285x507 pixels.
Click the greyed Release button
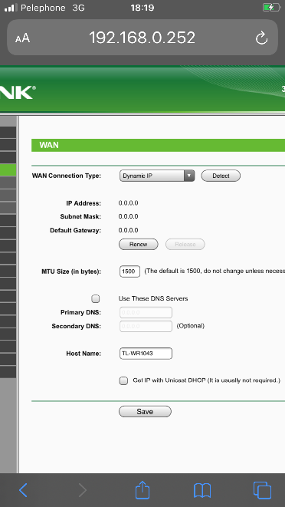tap(185, 245)
